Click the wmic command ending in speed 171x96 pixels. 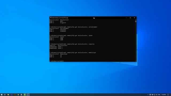coord(78,35)
